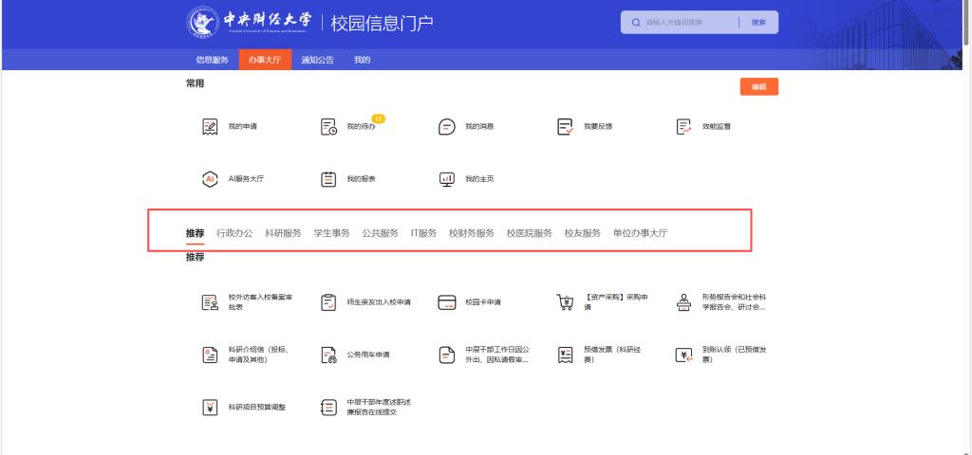
Task: Open the AI服务大厅 icon
Action: coord(211,178)
